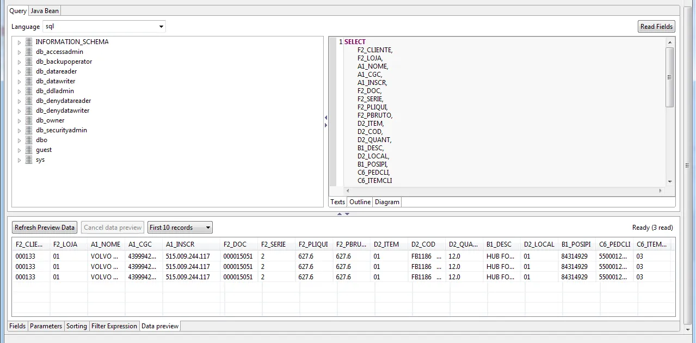Click the db_securityadmin schema icon
Screen dimensions: 696x343
click(x=29, y=130)
